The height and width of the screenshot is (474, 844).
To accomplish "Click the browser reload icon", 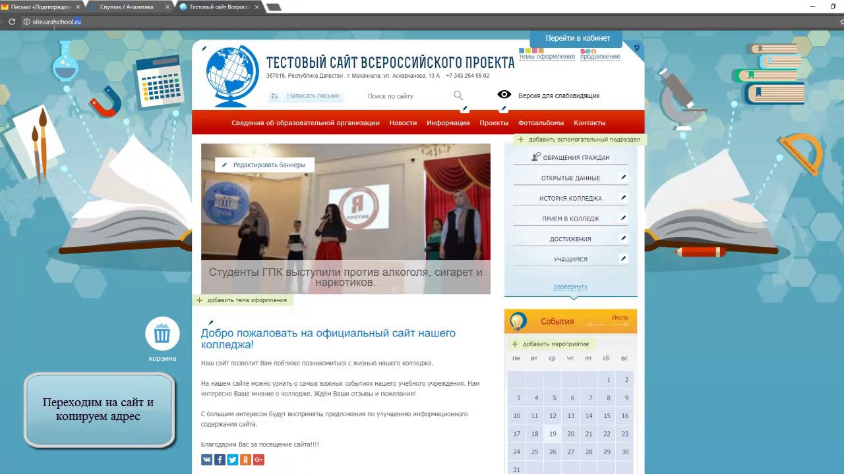I will coord(12,22).
